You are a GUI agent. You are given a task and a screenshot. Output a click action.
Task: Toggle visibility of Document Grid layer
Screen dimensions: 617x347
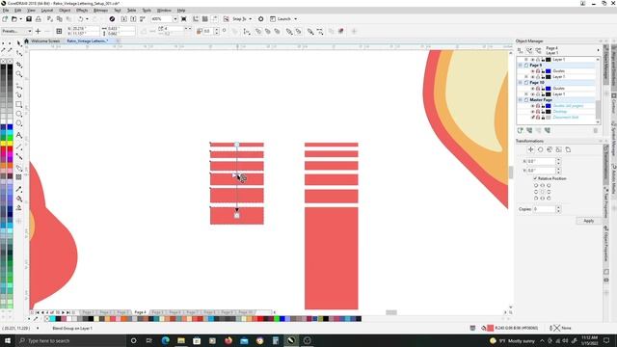[x=532, y=118]
